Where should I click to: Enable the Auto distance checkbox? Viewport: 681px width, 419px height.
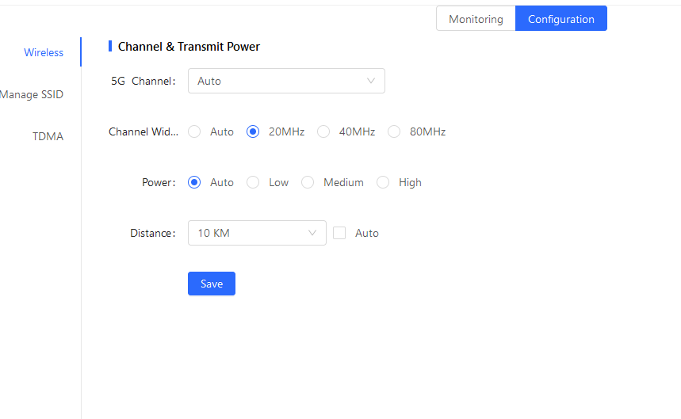tap(339, 233)
